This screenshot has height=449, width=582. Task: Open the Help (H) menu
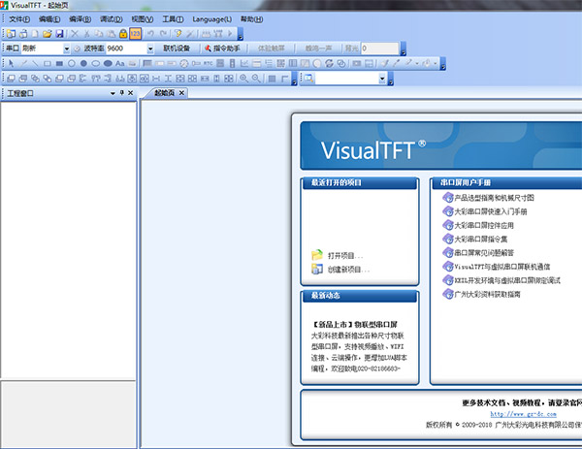click(251, 19)
